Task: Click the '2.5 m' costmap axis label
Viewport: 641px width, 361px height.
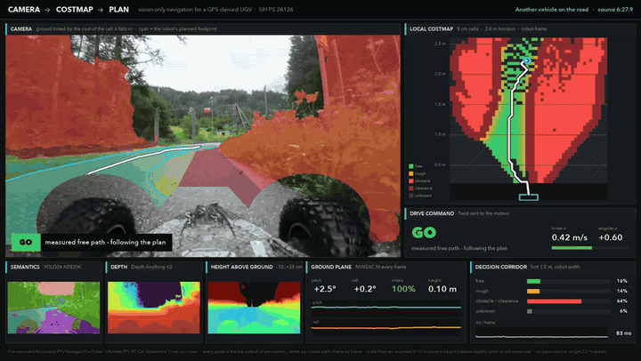Action: [x=440, y=44]
